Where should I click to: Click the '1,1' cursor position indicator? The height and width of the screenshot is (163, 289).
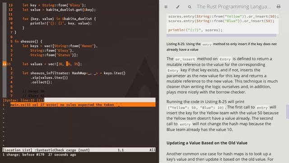pos(121,150)
